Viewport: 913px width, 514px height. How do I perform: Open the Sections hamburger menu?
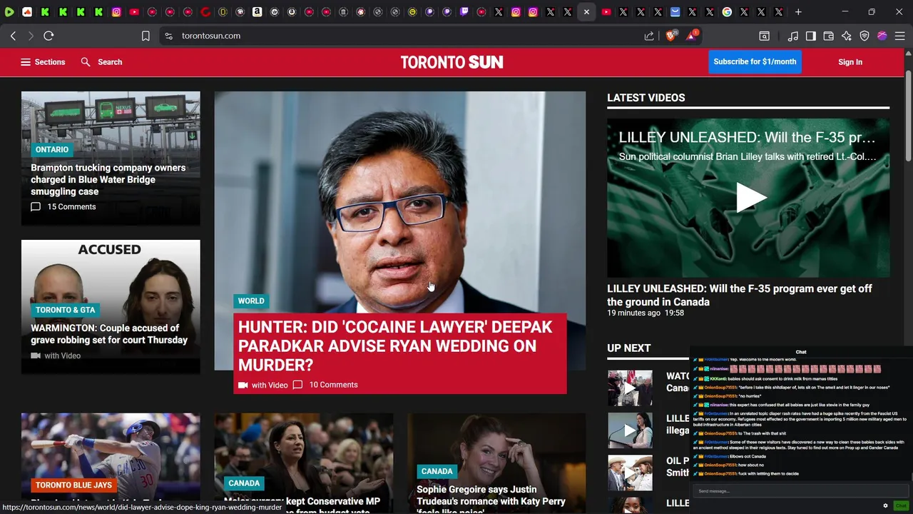(42, 62)
